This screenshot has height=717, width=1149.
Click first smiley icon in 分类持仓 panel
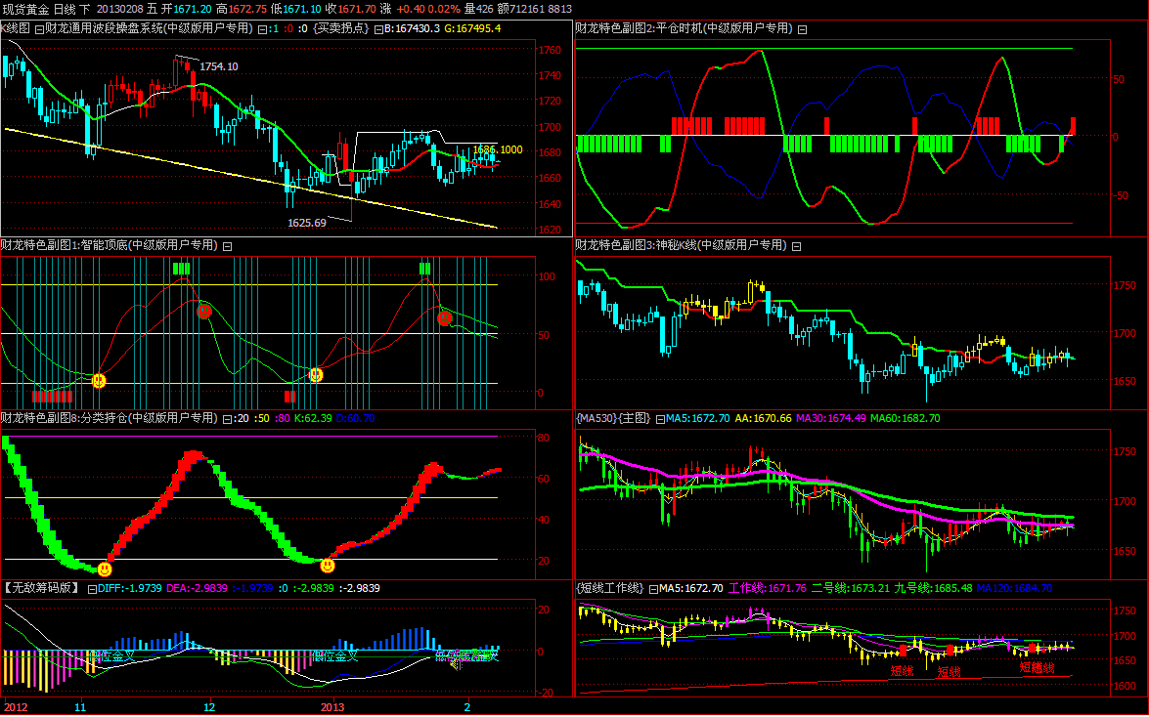(x=105, y=569)
